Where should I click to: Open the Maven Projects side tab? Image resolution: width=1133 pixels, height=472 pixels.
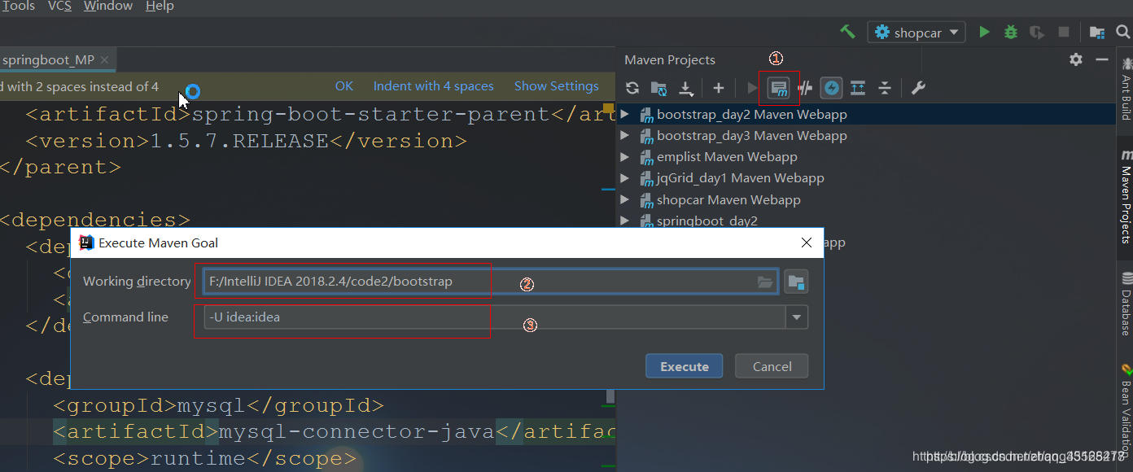[1125, 198]
